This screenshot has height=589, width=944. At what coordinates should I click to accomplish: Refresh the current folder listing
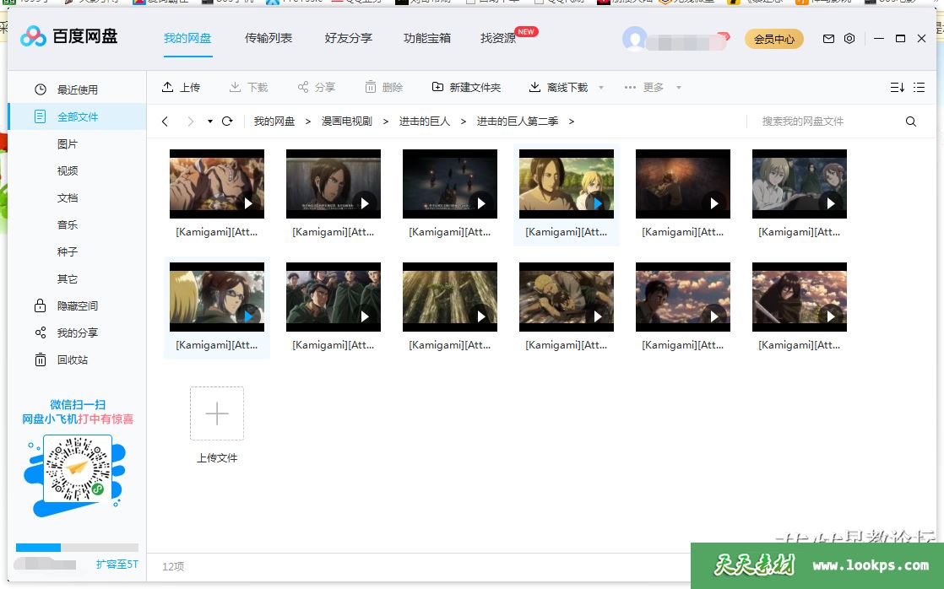[227, 122]
